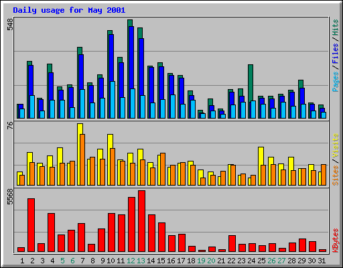343x268 pixels.
Task: Click the 76 axis label
Action: [x=10, y=125]
